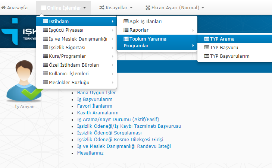
Task: Select TYP Arama menu item
Action: (x=222, y=39)
